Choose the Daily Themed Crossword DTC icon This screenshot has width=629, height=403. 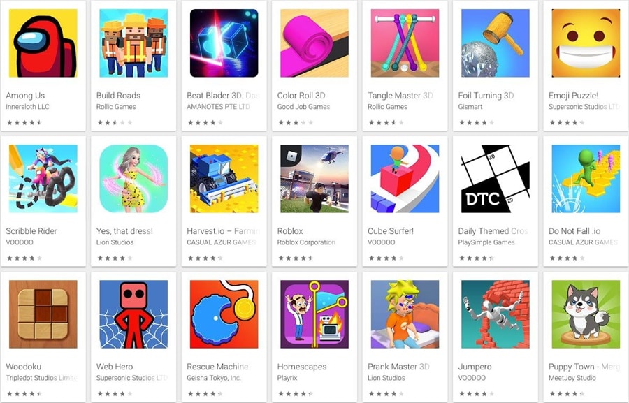coord(496,178)
